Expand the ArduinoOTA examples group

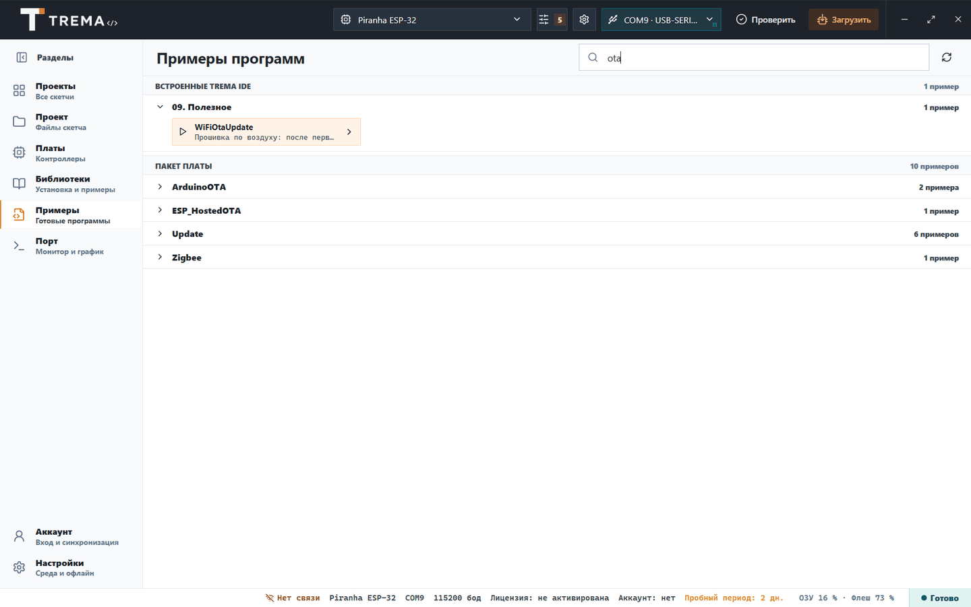point(160,187)
